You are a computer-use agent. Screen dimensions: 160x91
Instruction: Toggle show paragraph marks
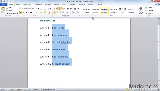79,9
